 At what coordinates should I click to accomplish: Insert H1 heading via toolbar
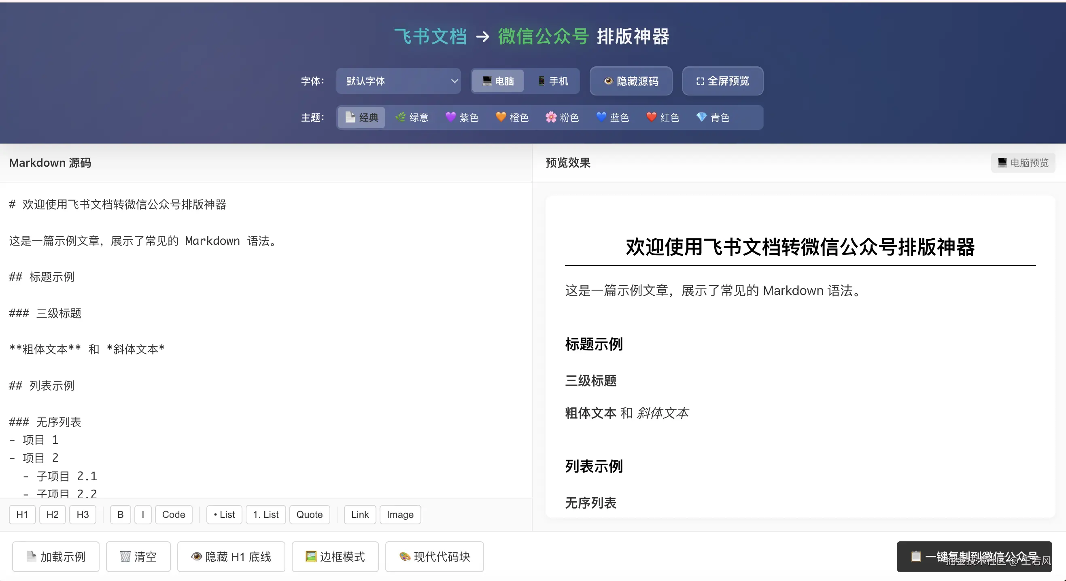(x=22, y=514)
